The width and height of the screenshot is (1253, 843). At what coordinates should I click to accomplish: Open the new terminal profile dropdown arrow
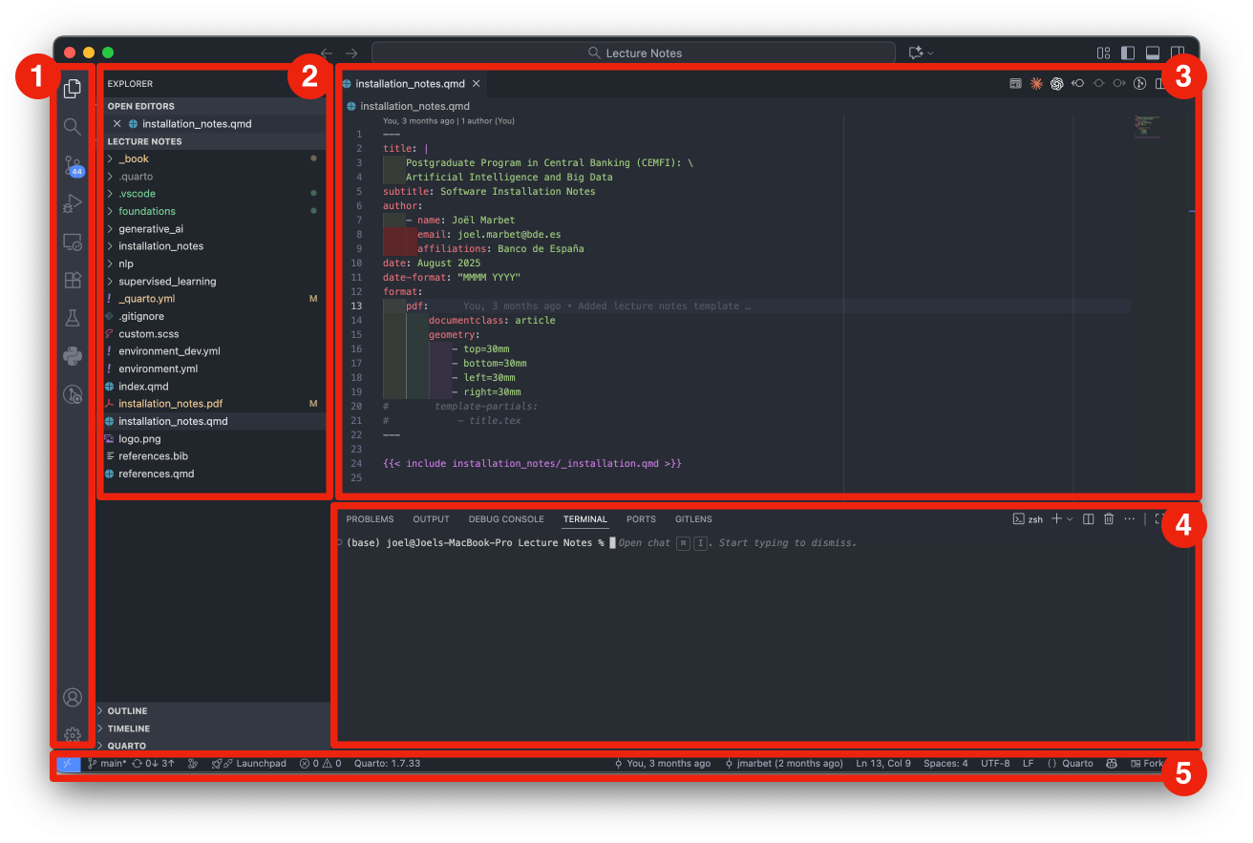[x=1070, y=519]
